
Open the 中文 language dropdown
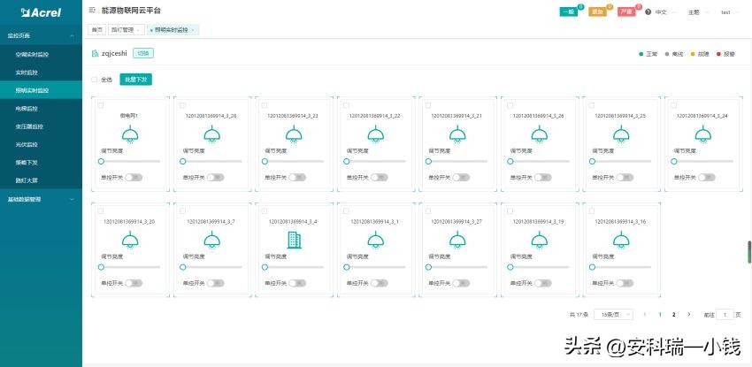tap(665, 12)
